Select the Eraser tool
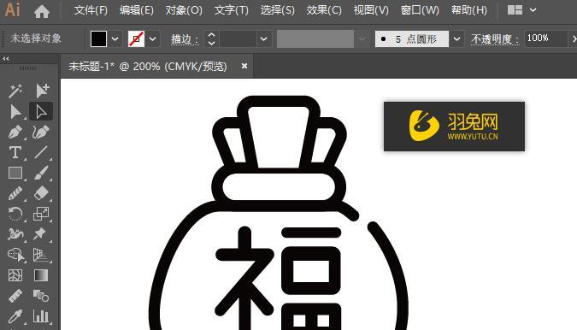 coord(41,193)
